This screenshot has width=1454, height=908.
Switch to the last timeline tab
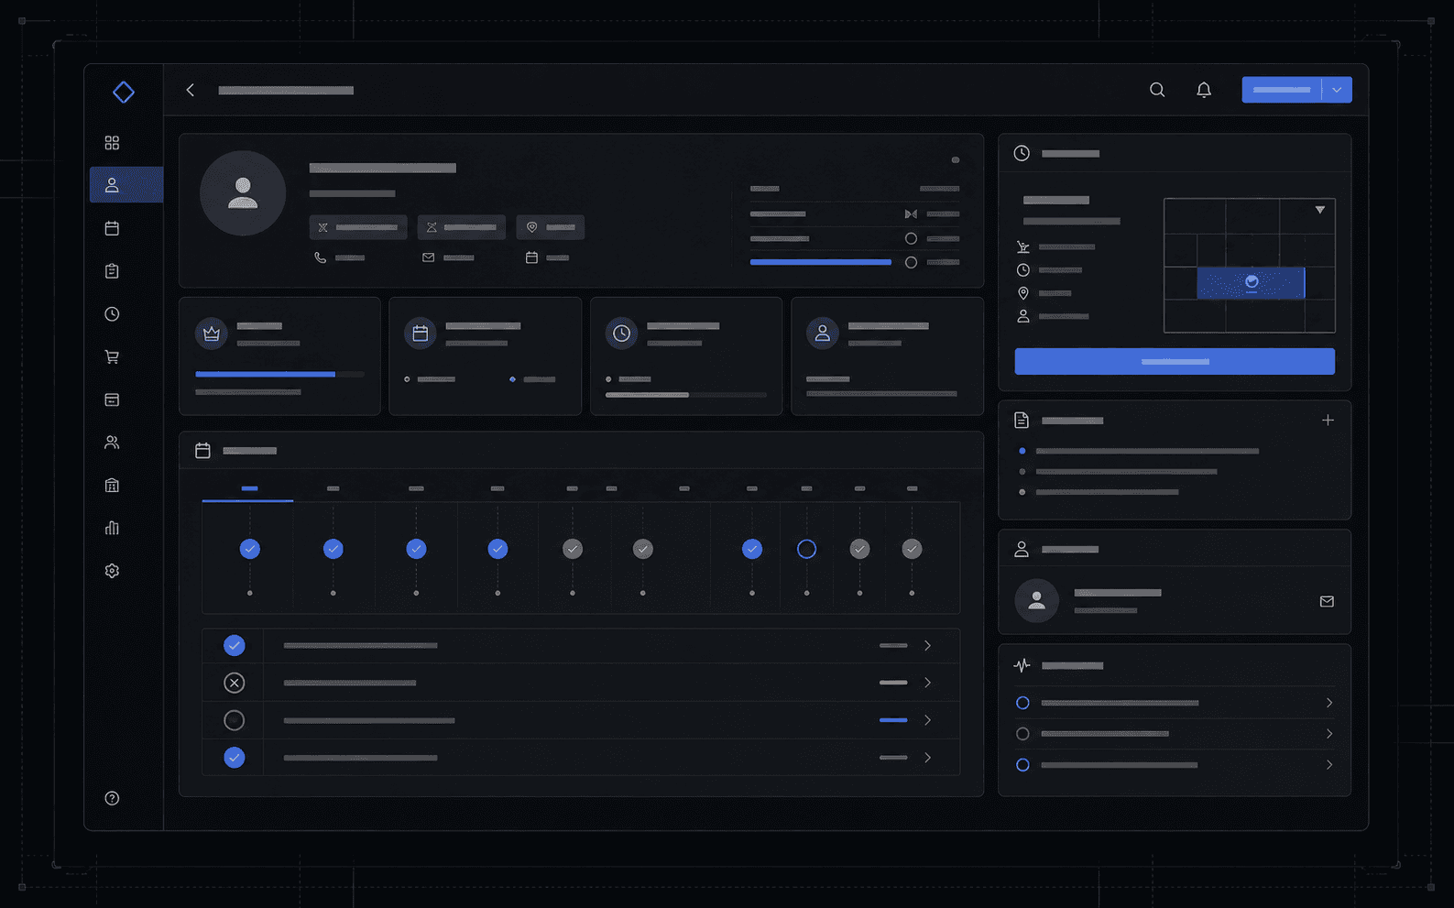coord(913,489)
